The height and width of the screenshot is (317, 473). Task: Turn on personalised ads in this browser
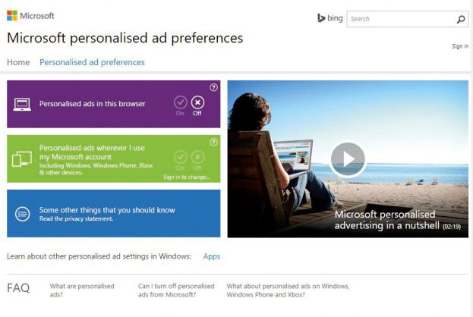click(180, 102)
